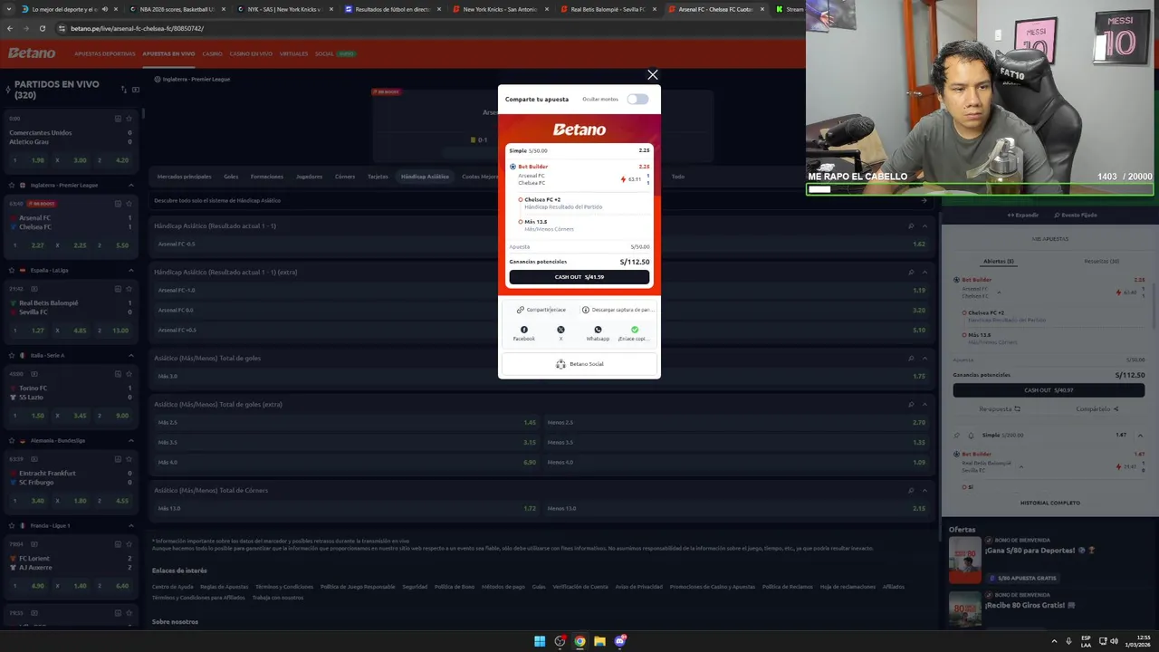Select the Mercados principales tab
This screenshot has width=1159, height=652.
[x=184, y=177]
